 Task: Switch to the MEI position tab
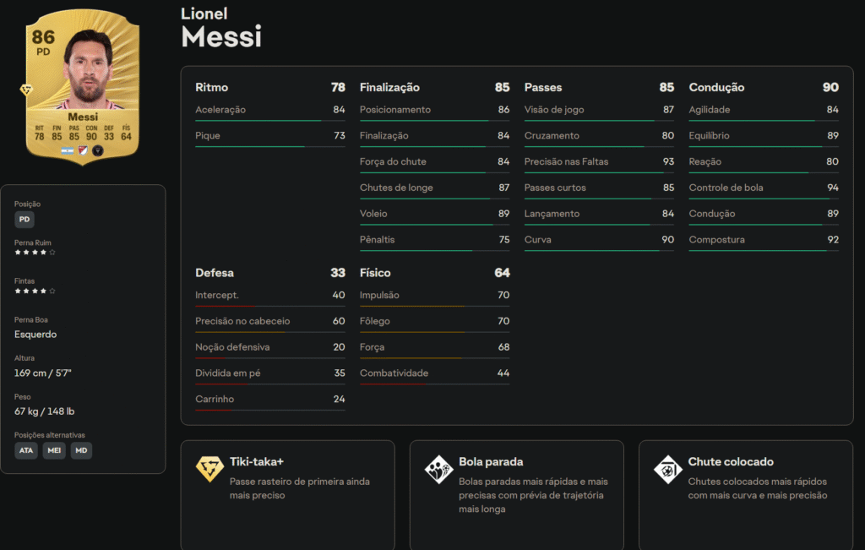(54, 450)
